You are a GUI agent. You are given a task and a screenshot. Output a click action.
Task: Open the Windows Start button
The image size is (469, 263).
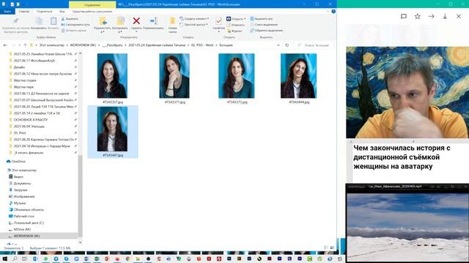coord(5,259)
